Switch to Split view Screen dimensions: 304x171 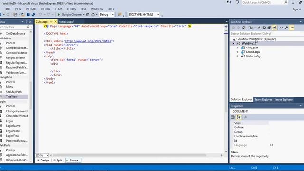point(58,161)
